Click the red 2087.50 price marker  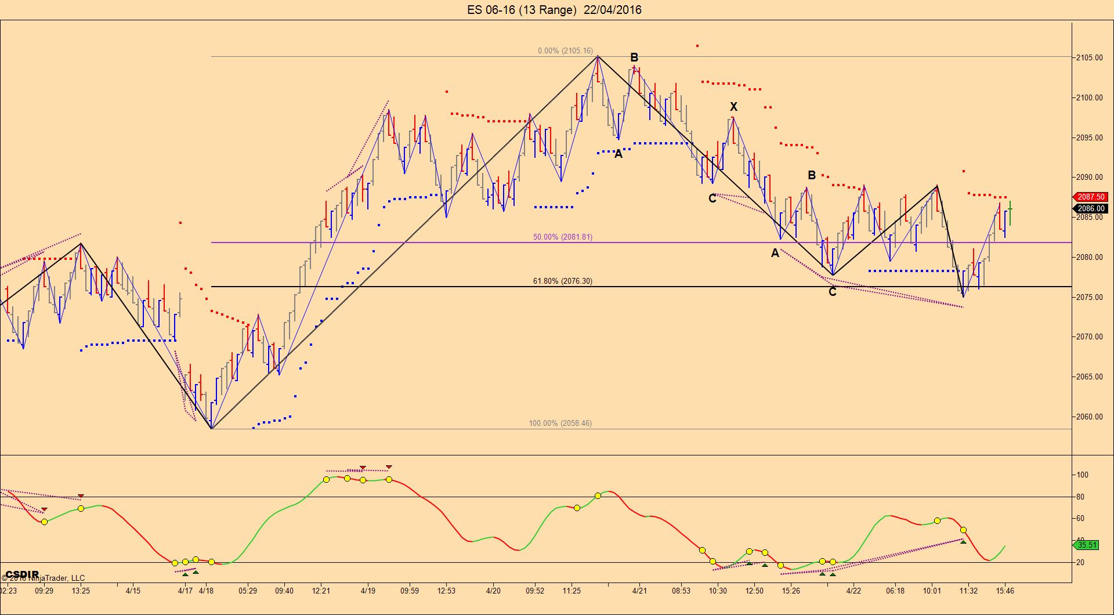(1091, 197)
